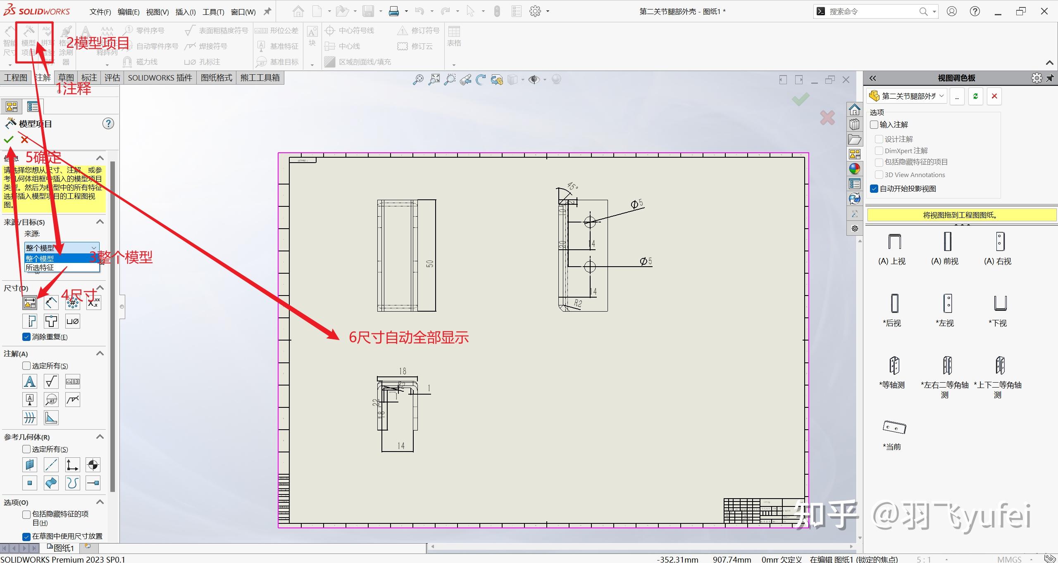This screenshot has height=563, width=1058.
Task: Refresh the view palette with the green arrows button
Action: [975, 96]
